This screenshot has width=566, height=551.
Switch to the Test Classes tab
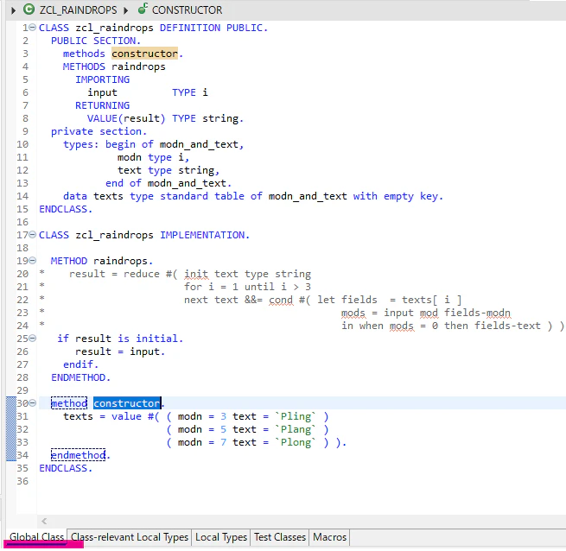[x=280, y=537]
